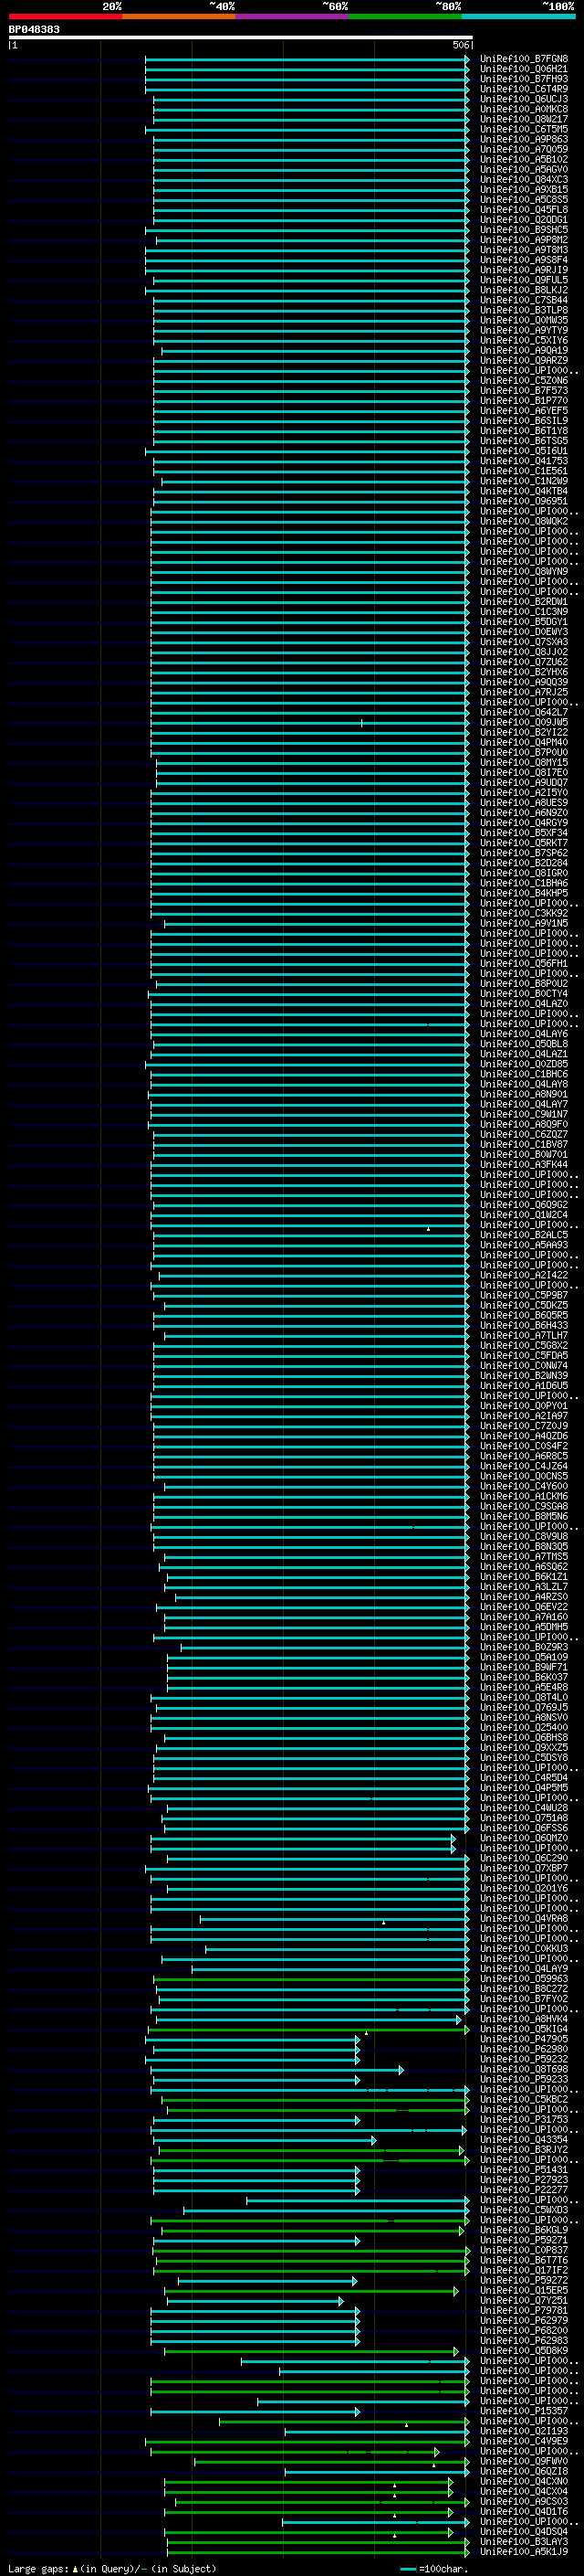Click the orange ~40% identity legend bar

pos(179,16)
